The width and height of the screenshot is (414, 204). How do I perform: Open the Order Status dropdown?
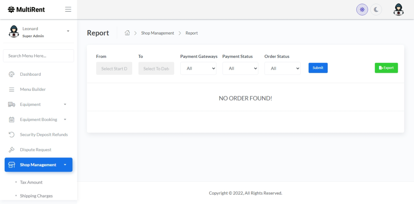282,68
